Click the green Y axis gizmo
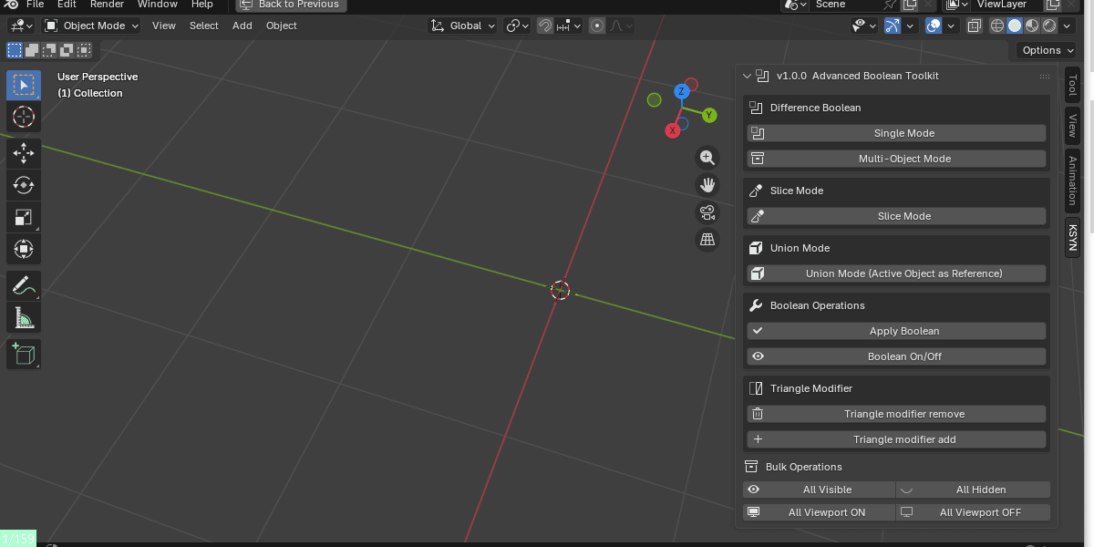Viewport: 1094px width, 547px height. [x=709, y=115]
